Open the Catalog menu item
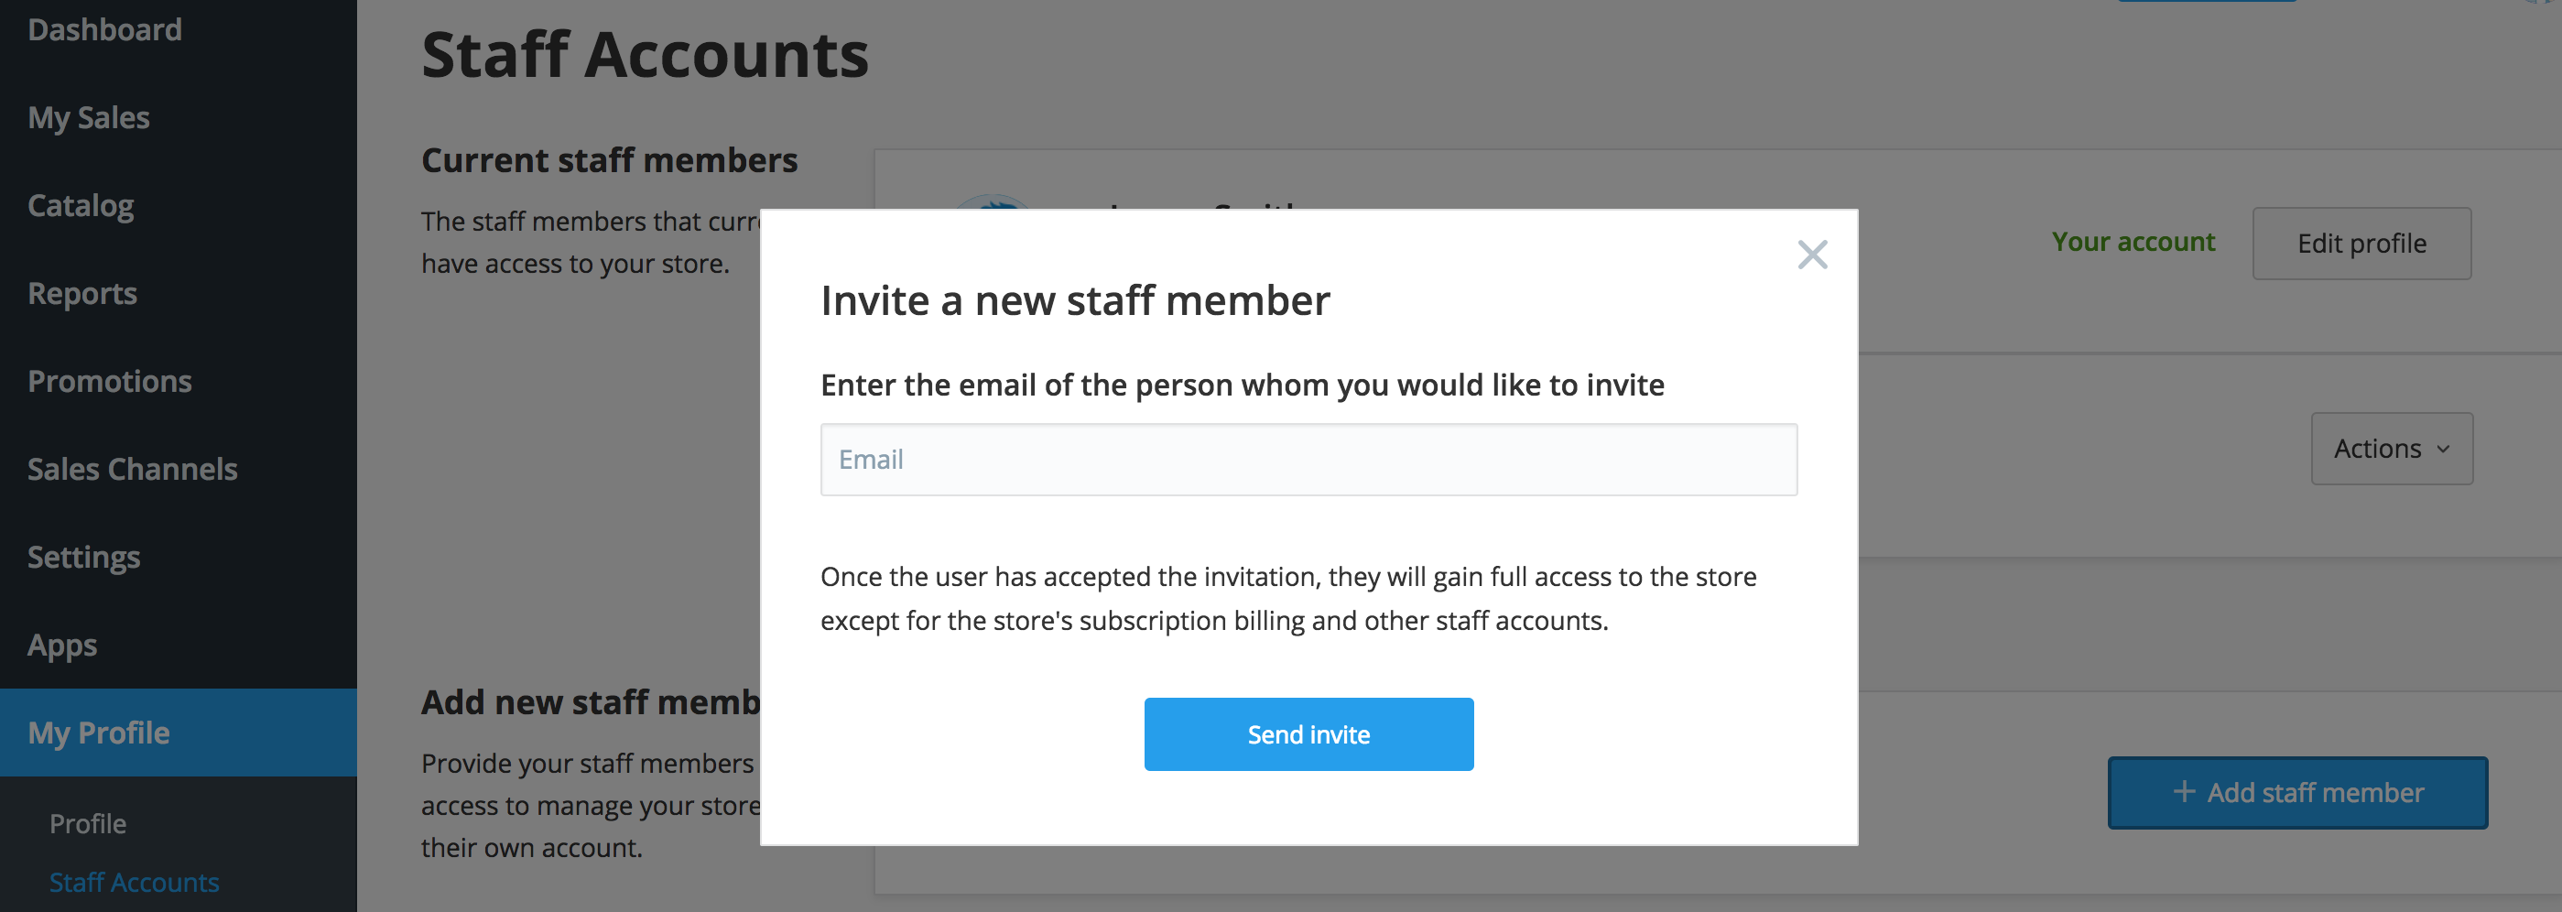This screenshot has width=2562, height=912. [x=81, y=206]
